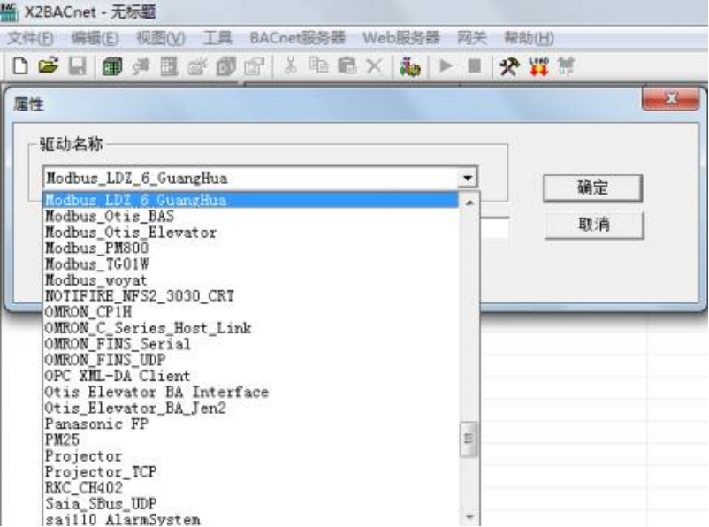Select PM25 driver
Screen dimensions: 709x527
tap(250, 439)
